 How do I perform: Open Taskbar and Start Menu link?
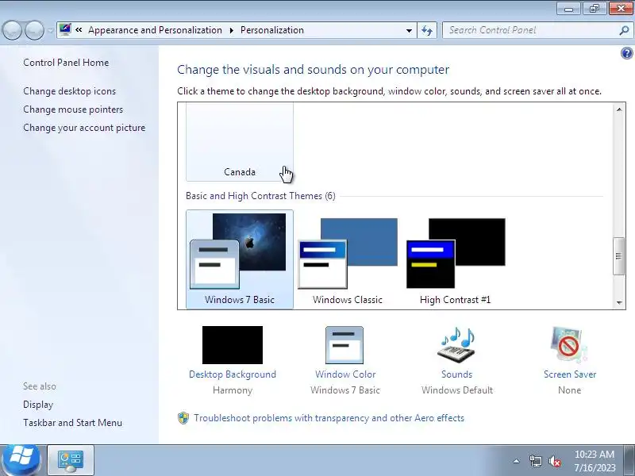point(72,423)
